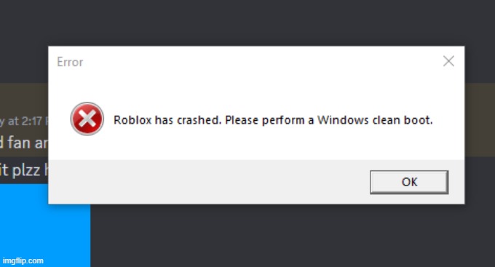Click the "clean boot" text
Screen dimensions: 495x267
[x=402, y=120]
